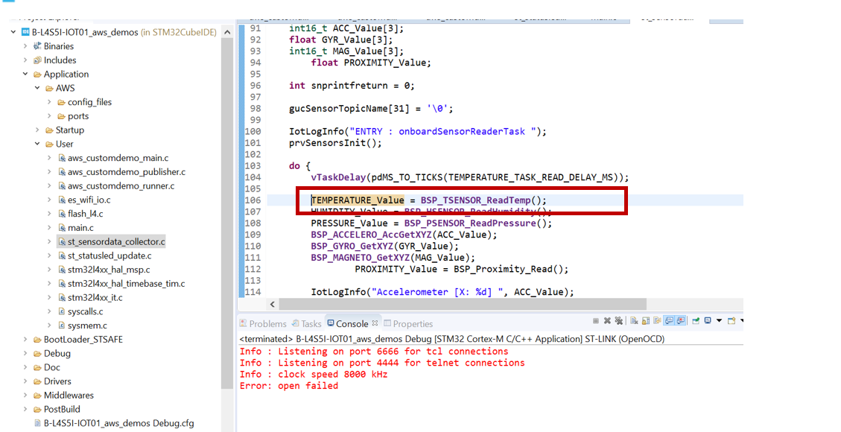Click the editor horizontal scrollbar thumb

(x=463, y=304)
